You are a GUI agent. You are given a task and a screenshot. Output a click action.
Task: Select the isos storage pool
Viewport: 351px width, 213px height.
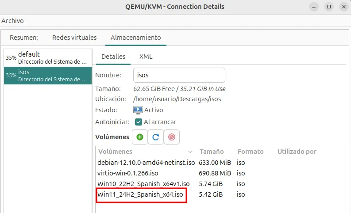48,75
